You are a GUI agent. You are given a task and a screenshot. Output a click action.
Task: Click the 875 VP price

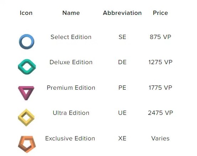tap(160, 37)
